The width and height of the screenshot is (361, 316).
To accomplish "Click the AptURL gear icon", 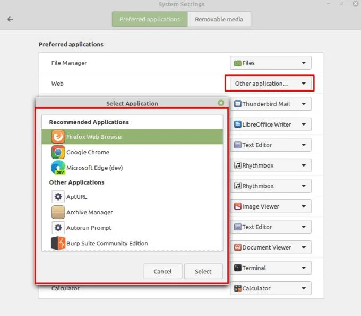I will pyautogui.click(x=58, y=197).
